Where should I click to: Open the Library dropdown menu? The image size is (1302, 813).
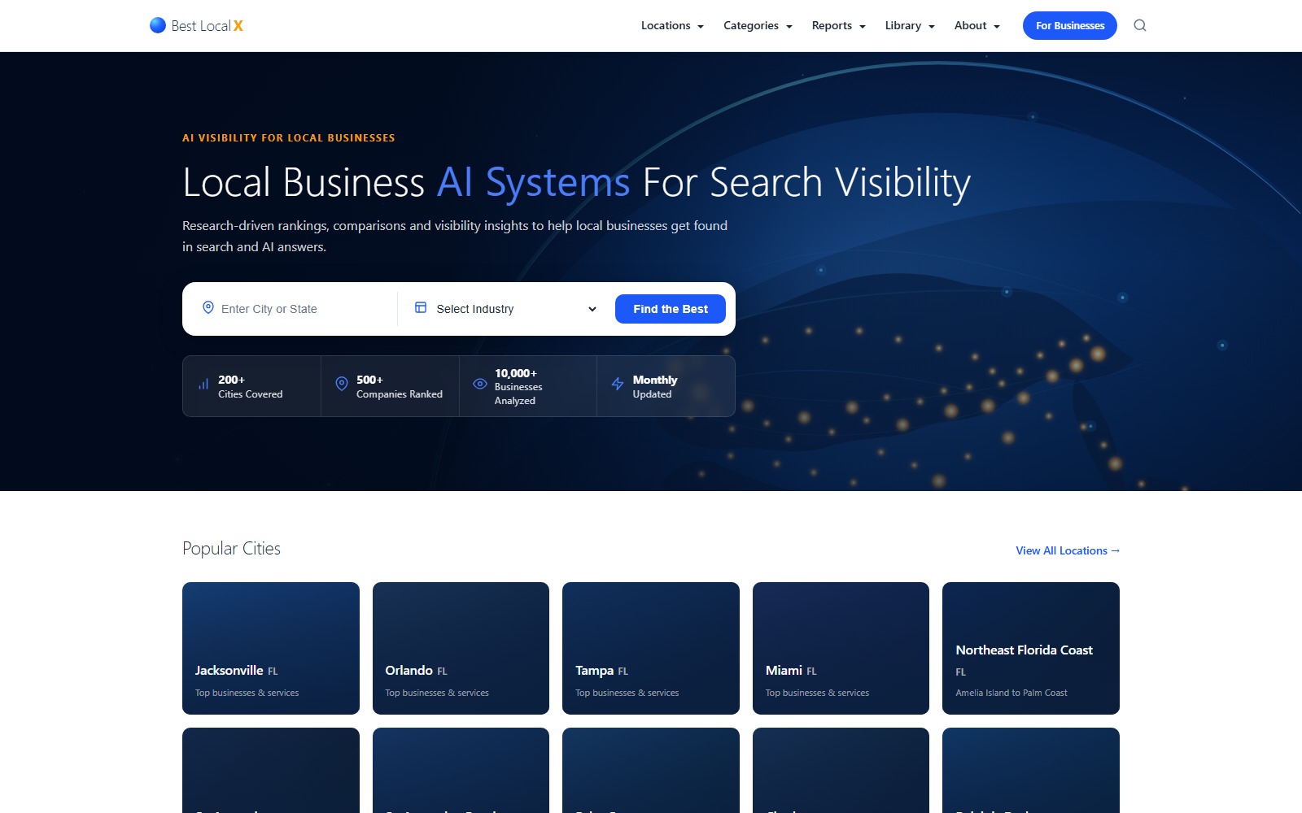[910, 26]
